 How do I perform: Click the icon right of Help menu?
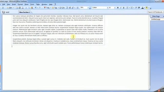pyautogui.click(x=55, y=4)
